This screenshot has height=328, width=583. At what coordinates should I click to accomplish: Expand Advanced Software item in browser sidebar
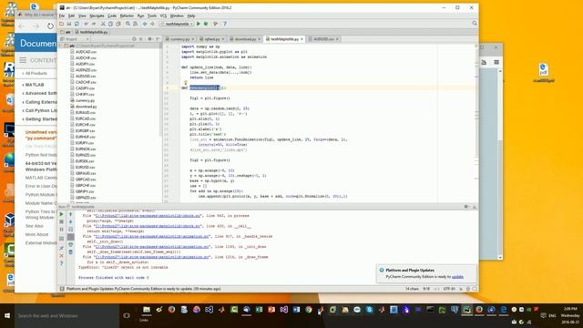(39, 93)
